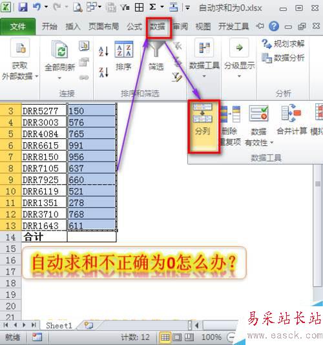Viewport: 323px width, 345px height.
Task: Switch to the 数据 tab
Action: (x=158, y=26)
